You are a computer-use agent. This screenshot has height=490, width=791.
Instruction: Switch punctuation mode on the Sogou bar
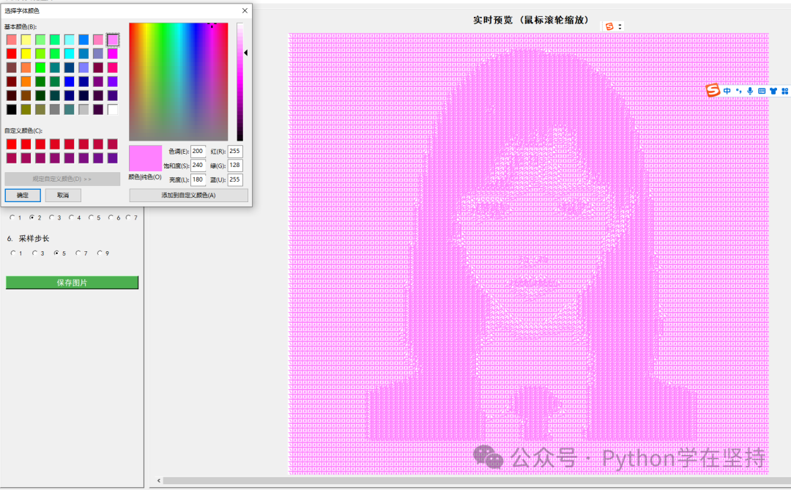738,91
